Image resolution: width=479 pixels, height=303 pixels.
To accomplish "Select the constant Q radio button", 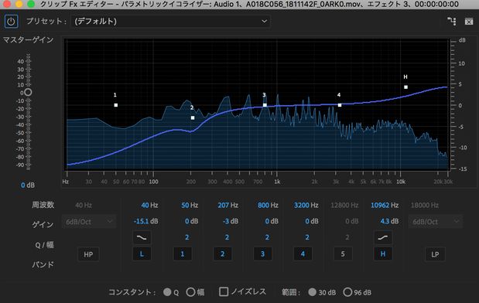I will 167,292.
